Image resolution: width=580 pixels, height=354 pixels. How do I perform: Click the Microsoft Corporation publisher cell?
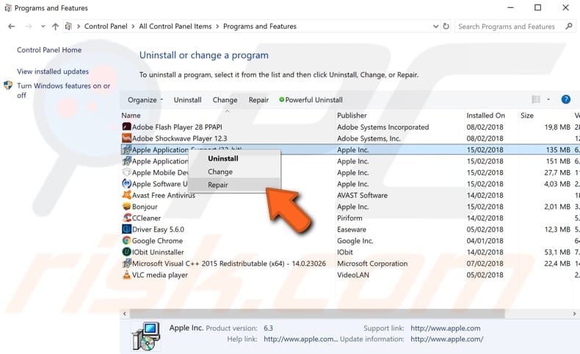[372, 263]
